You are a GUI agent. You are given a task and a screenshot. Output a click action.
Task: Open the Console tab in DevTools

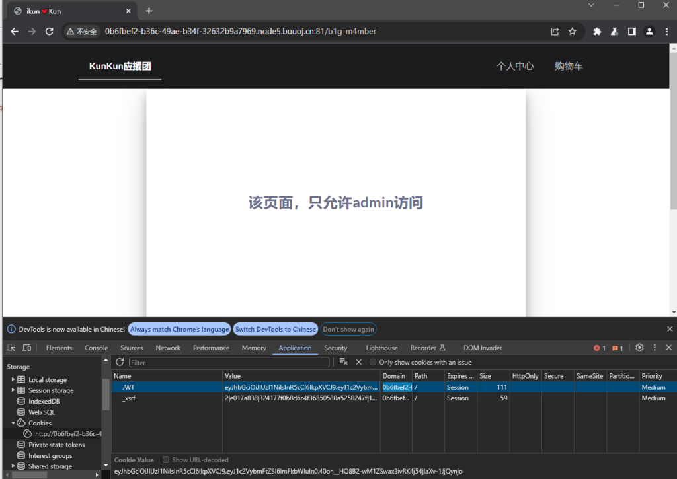click(96, 348)
